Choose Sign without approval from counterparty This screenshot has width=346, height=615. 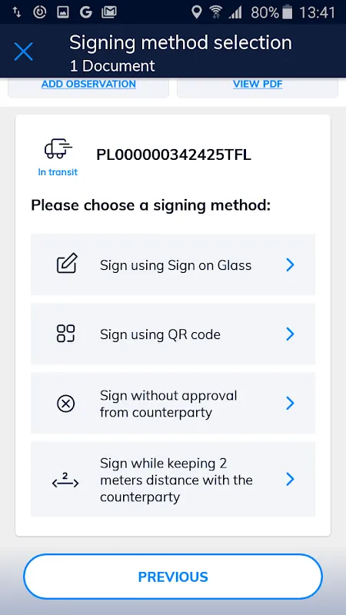(x=173, y=403)
